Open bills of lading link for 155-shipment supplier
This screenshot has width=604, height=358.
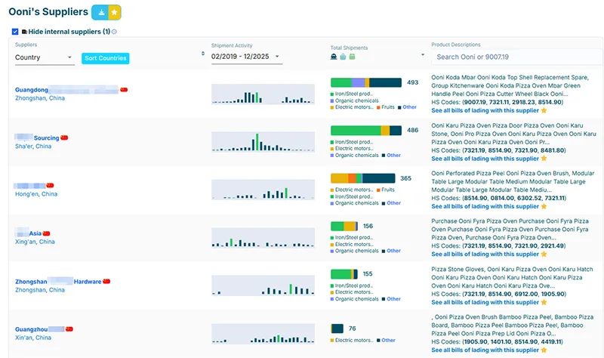coord(485,302)
